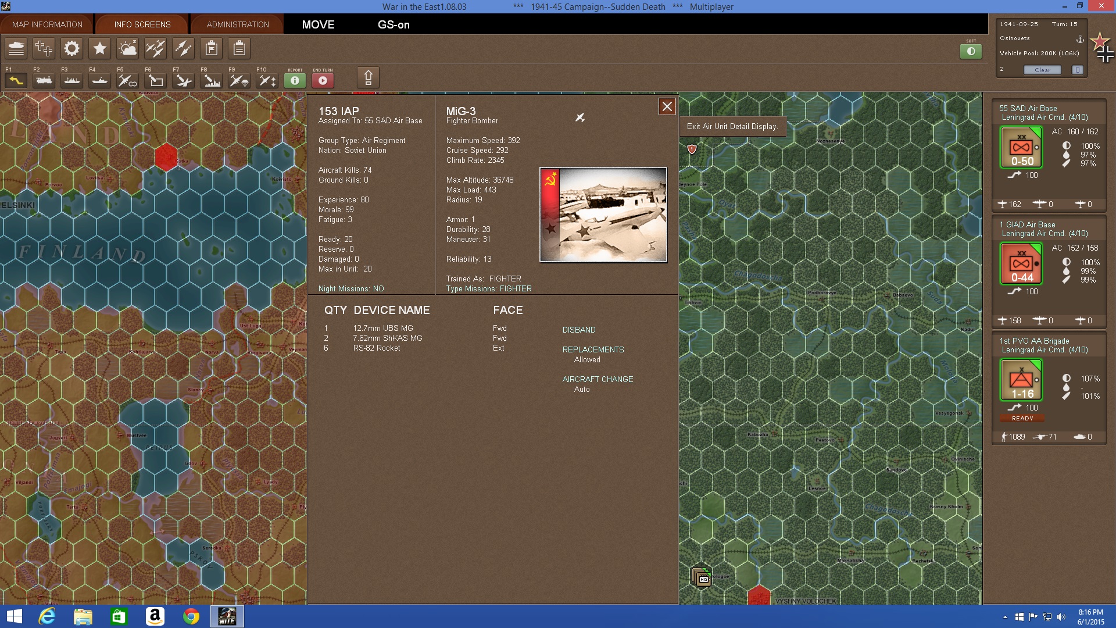Open Windows Start button
The height and width of the screenshot is (628, 1116).
(14, 616)
